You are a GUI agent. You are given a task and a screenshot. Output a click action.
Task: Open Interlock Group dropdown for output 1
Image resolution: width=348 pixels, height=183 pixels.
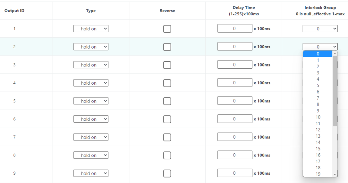point(320,29)
